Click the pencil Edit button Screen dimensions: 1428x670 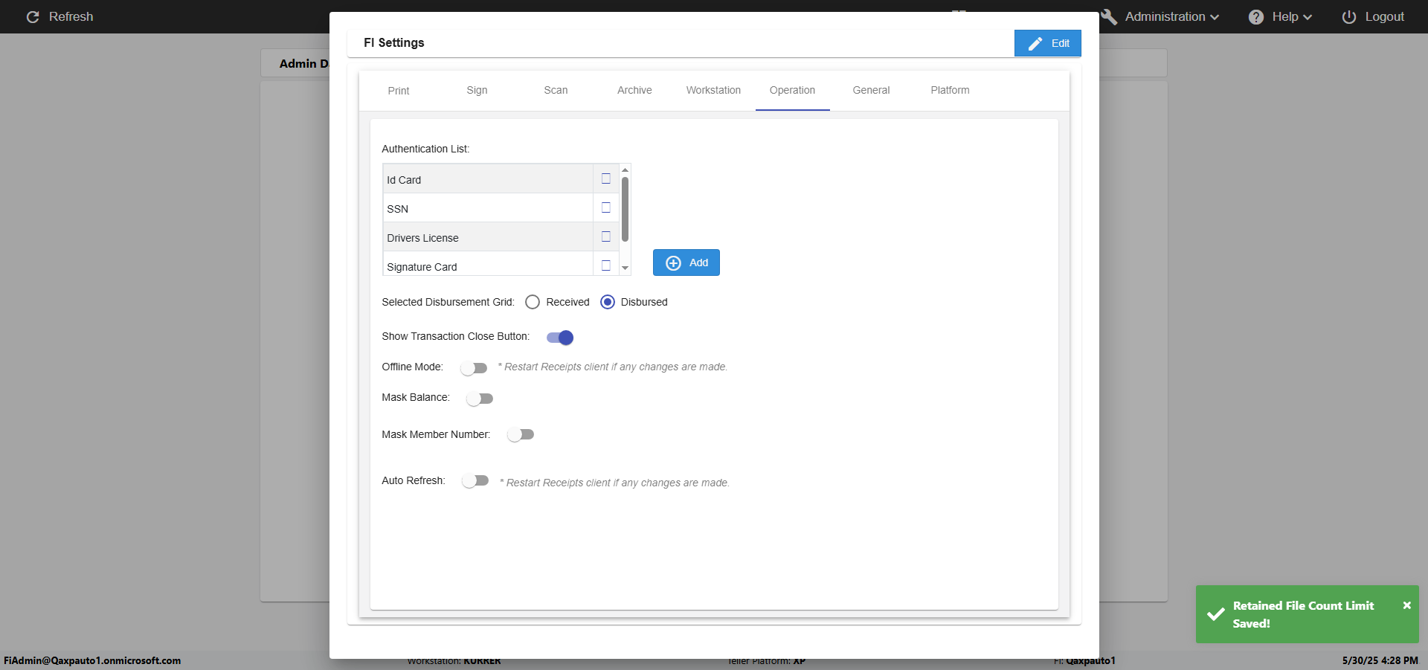click(1047, 43)
